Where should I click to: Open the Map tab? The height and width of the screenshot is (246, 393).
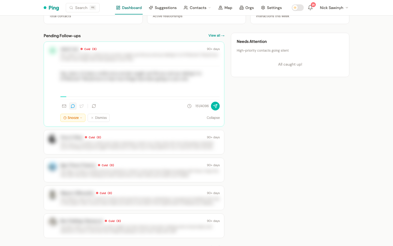(225, 8)
